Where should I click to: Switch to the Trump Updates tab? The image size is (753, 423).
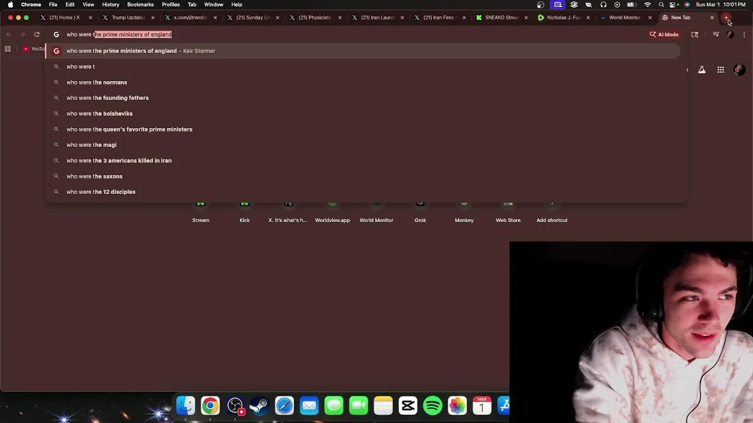click(127, 18)
